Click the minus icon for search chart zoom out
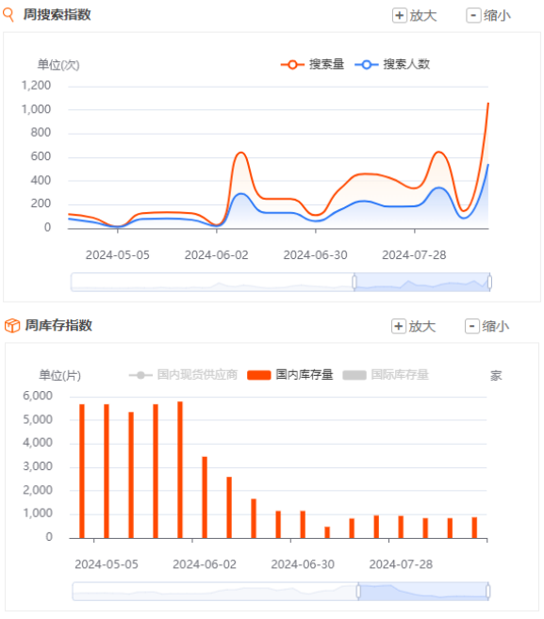This screenshot has width=544, height=619. point(473,15)
